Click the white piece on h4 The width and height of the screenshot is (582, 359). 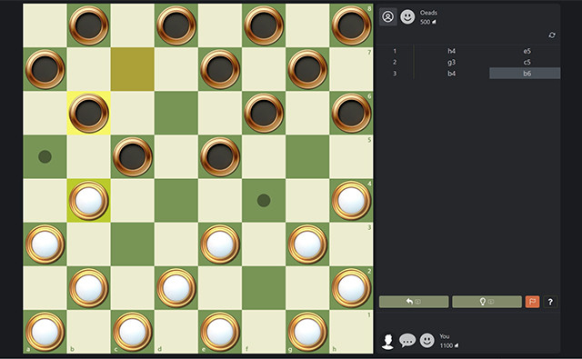[x=351, y=201]
